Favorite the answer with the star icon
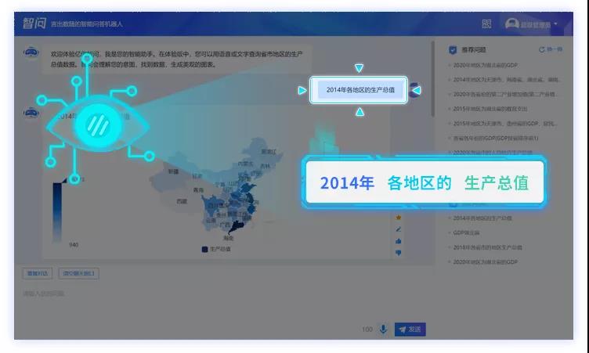Image resolution: width=589 pixels, height=353 pixels. (398, 218)
